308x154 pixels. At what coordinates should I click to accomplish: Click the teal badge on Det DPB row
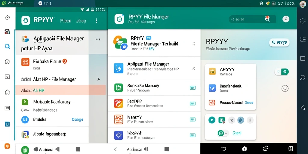193,103
